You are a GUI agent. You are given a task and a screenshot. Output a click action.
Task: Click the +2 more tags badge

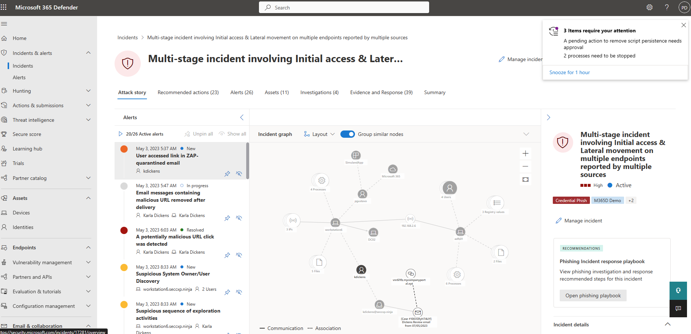click(631, 200)
